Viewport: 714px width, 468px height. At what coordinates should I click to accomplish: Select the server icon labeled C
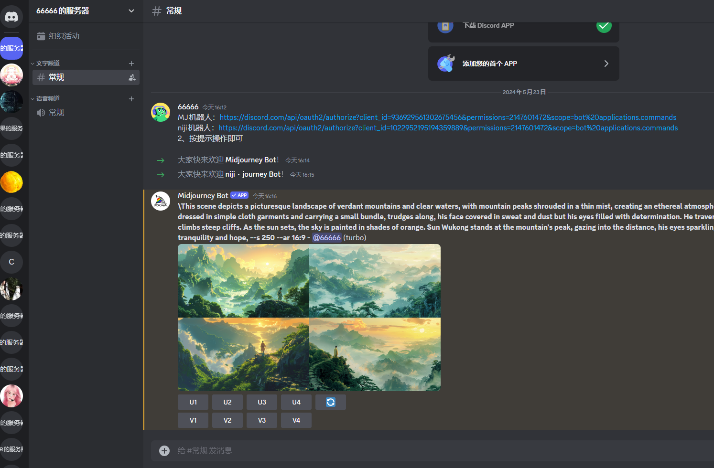coord(11,262)
